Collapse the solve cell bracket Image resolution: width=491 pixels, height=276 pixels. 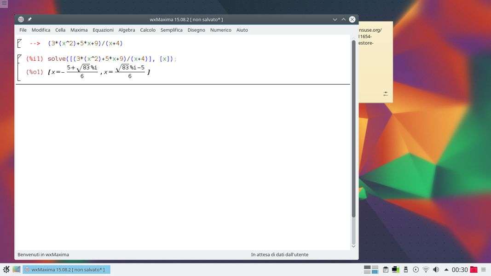(x=19, y=68)
